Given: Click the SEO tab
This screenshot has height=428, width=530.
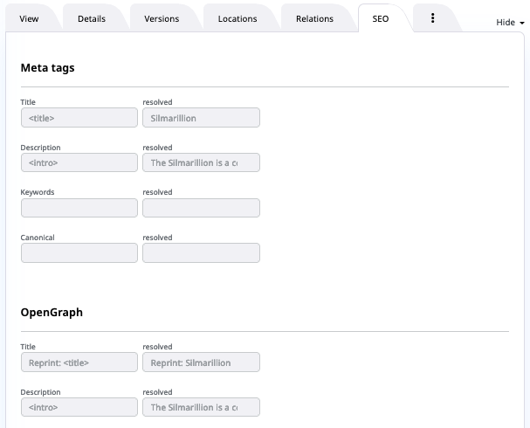Looking at the screenshot, I should (x=381, y=19).
